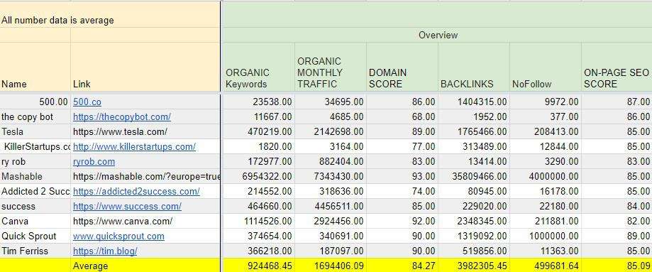Select the Link column header

coord(145,67)
